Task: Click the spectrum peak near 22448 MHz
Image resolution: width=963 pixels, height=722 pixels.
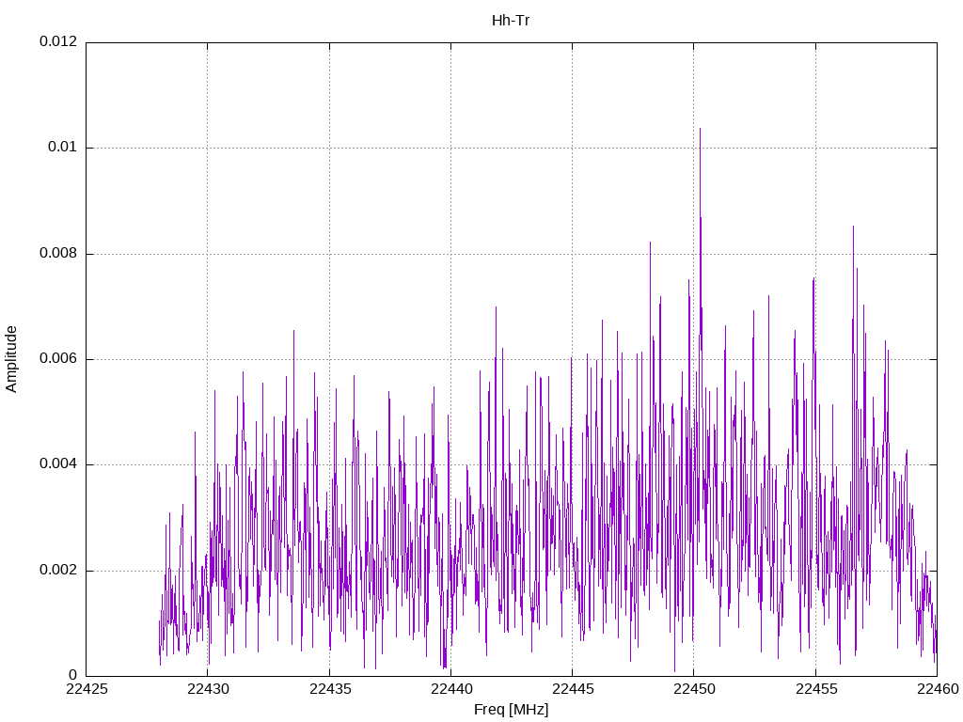Action: [651, 244]
